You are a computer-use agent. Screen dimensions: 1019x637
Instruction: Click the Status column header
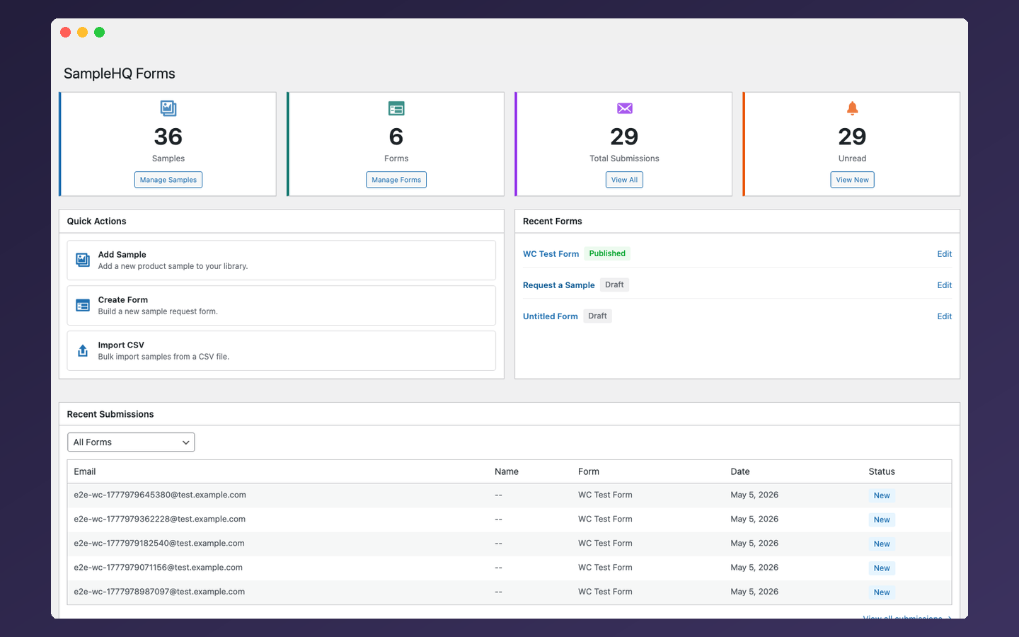coord(882,471)
